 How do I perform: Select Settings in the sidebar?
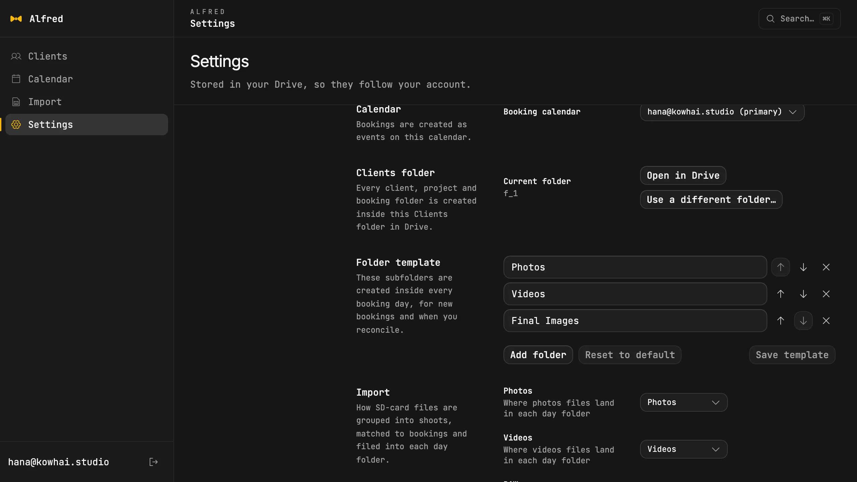point(87,125)
